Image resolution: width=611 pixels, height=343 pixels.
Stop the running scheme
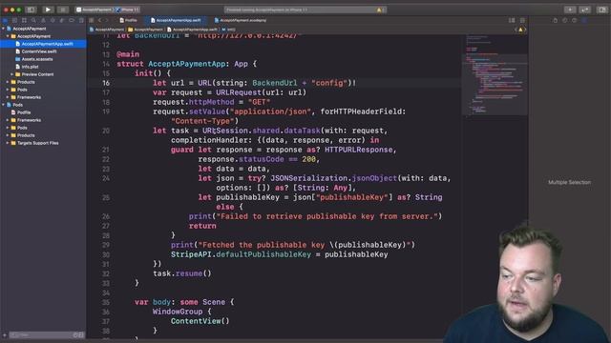(x=62, y=10)
